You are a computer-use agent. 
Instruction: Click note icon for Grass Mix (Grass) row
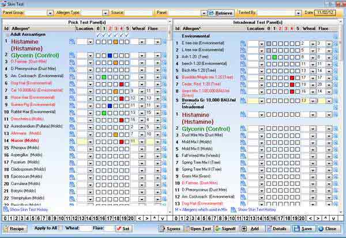pyautogui.click(x=243, y=176)
